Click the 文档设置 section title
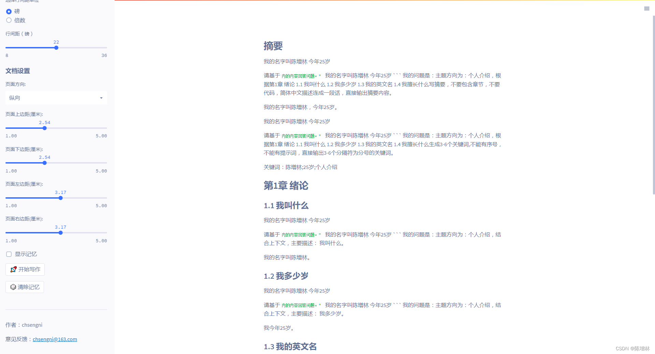The width and height of the screenshot is (655, 354). point(18,71)
